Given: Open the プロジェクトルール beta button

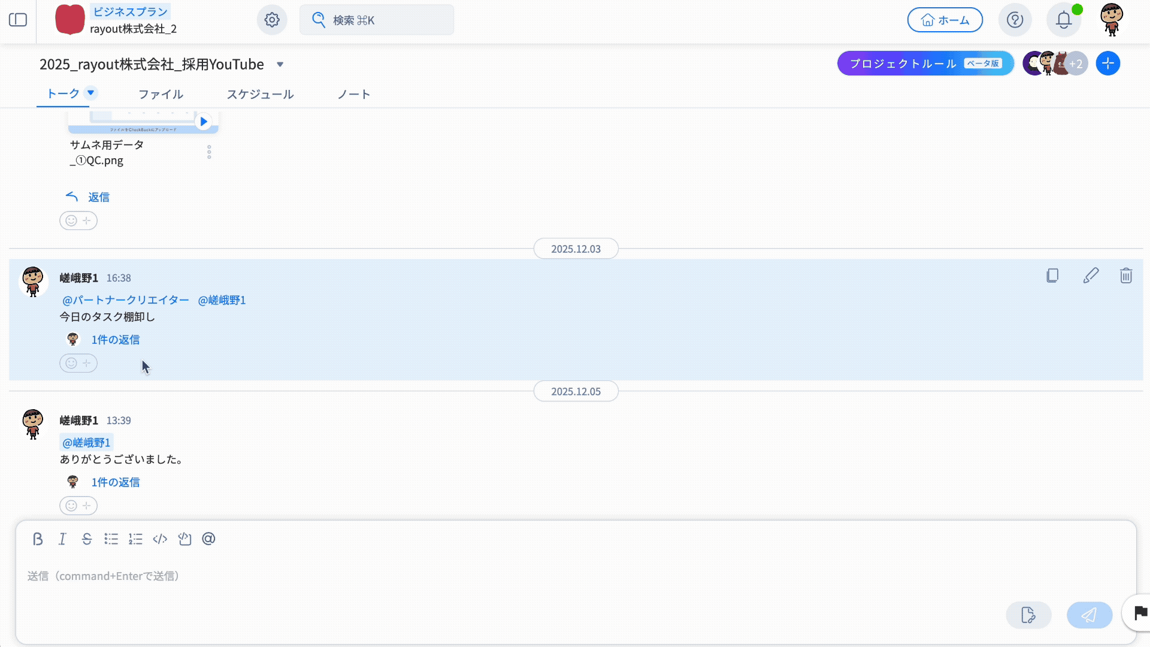Looking at the screenshot, I should point(925,64).
